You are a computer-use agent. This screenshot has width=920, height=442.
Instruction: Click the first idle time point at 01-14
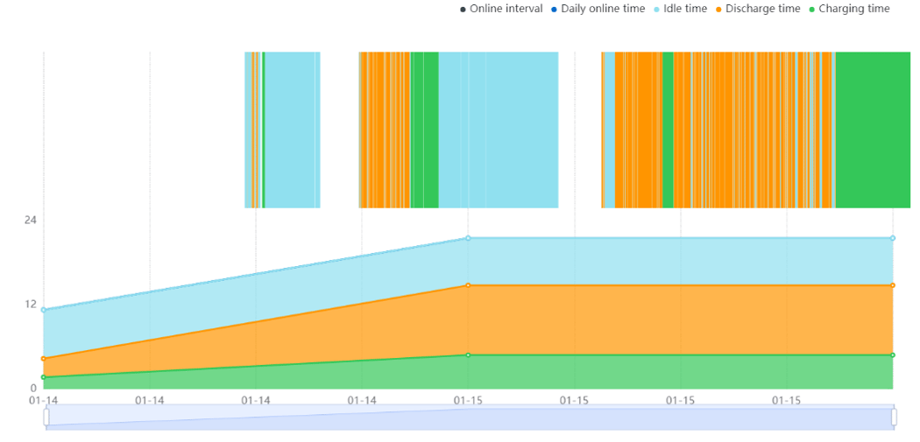pos(44,310)
